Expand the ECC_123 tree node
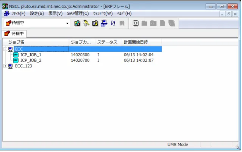This screenshot has height=152, width=242. click(5, 66)
